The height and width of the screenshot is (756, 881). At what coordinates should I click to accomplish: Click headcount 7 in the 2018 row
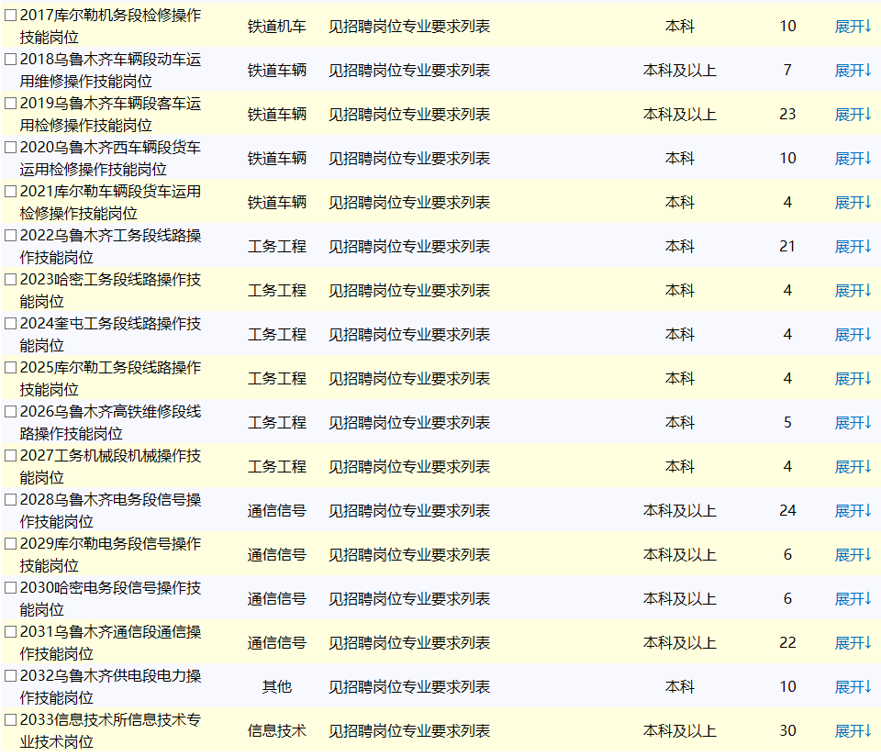click(787, 71)
